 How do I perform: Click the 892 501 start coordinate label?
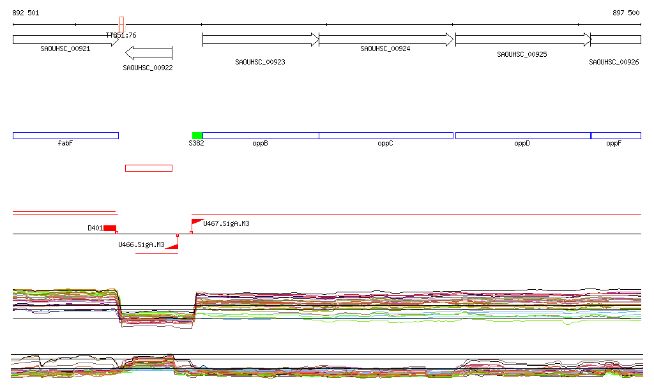(x=26, y=13)
